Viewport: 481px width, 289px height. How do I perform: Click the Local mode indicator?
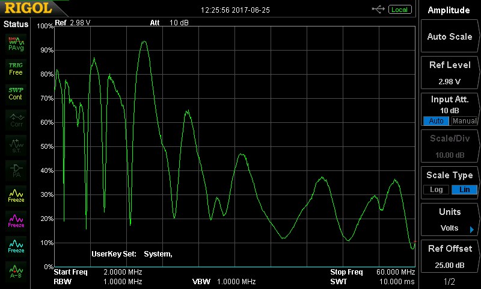pyautogui.click(x=399, y=10)
